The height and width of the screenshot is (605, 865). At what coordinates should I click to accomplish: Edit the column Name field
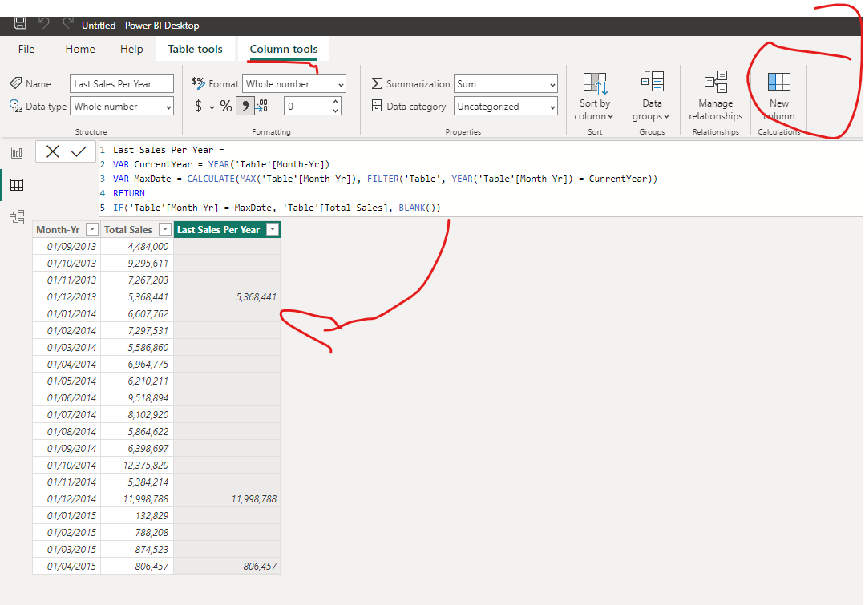click(121, 84)
